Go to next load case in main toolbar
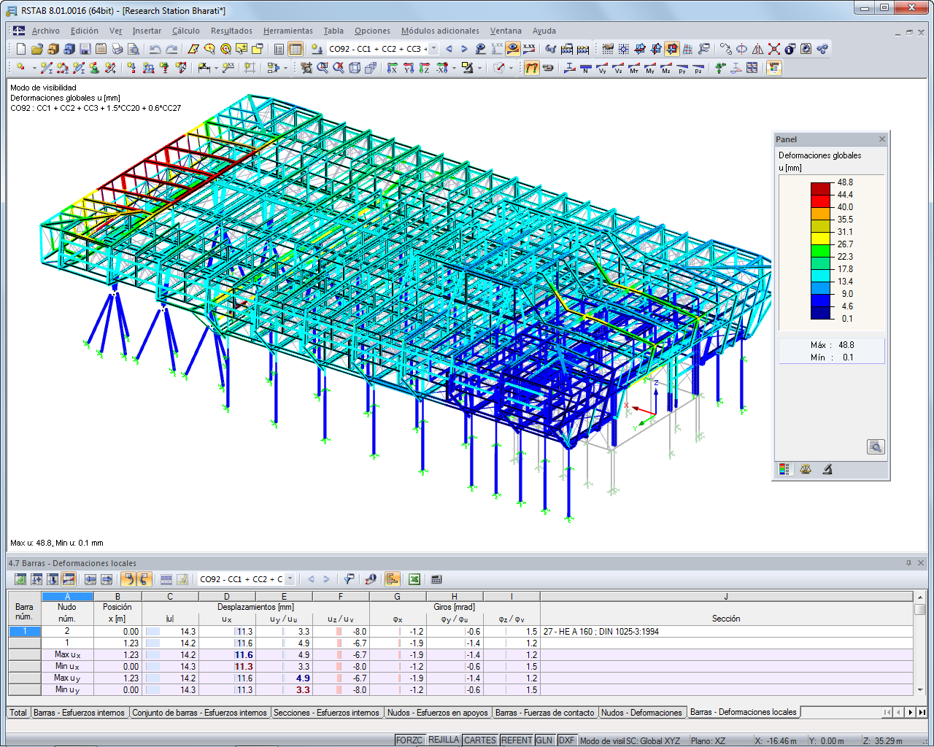This screenshot has width=934, height=747. (464, 49)
